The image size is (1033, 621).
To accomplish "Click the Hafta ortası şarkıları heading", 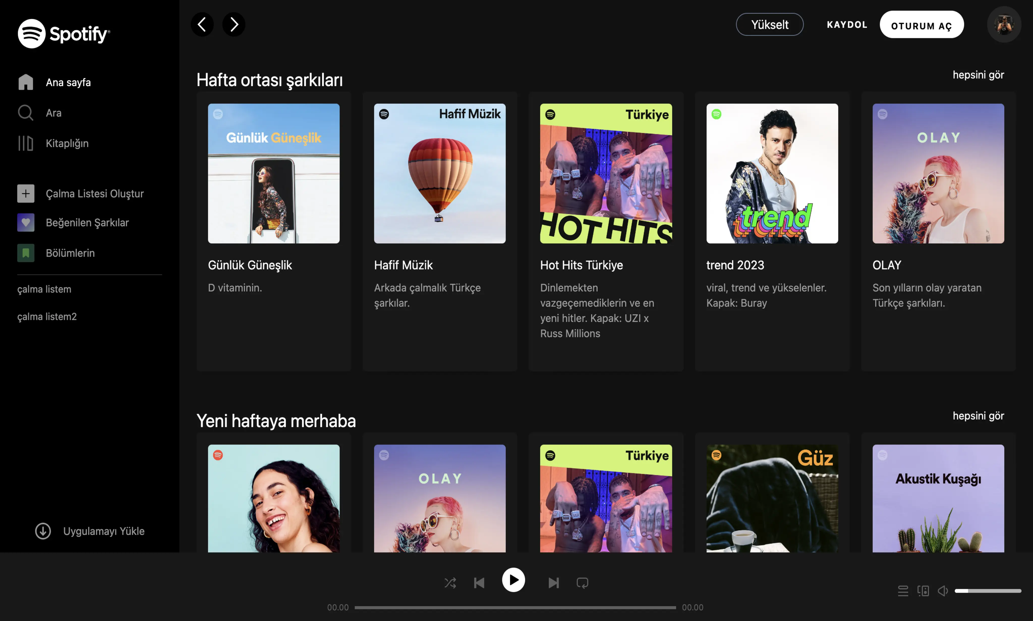I will (x=270, y=80).
